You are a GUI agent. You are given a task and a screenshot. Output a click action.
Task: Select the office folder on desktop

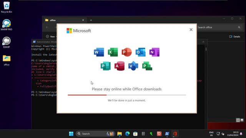pos(7,60)
